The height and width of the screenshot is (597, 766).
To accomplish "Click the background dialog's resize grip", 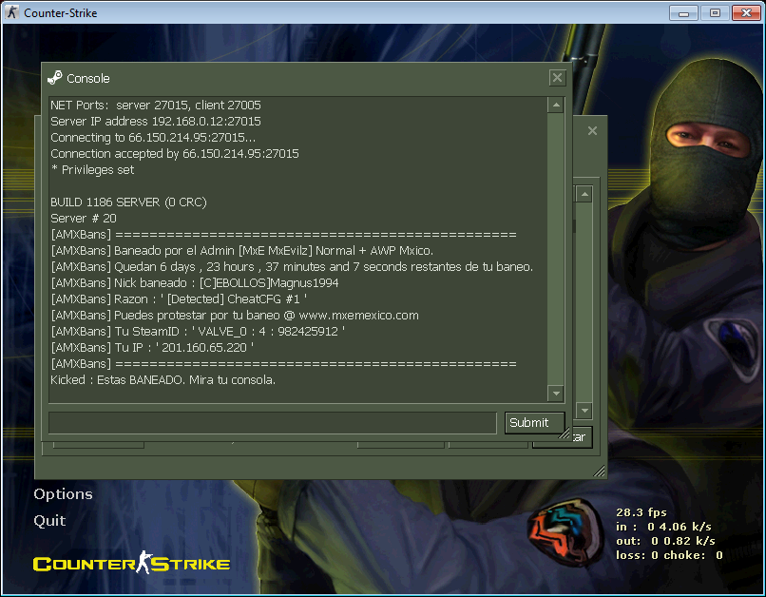I will (600, 471).
